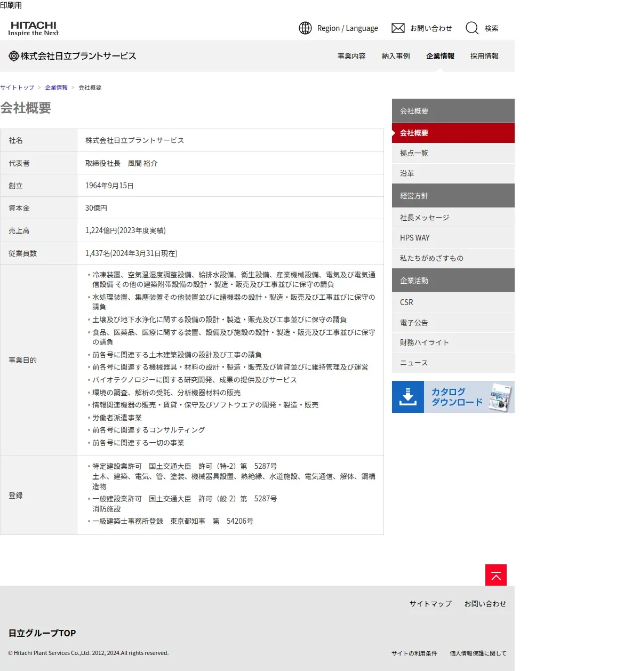Click the 30億円 capital value
Screen dimensions: 640x671
click(x=96, y=208)
